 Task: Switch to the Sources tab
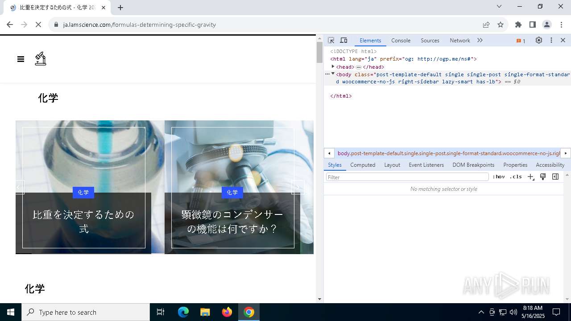click(430, 40)
